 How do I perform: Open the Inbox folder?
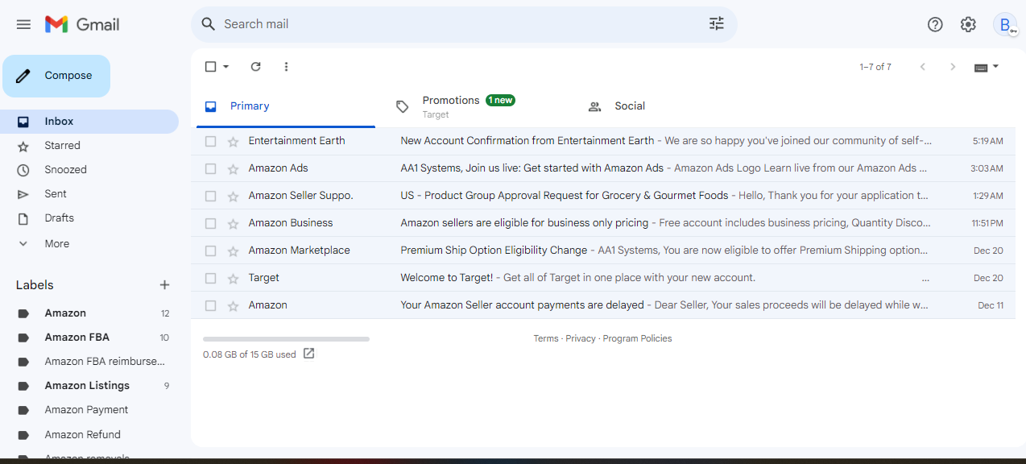[89, 122]
